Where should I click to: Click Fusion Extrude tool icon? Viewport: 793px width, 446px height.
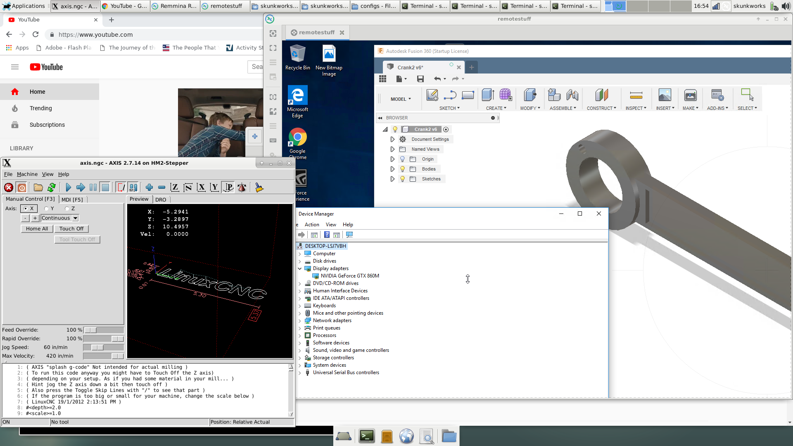(x=488, y=95)
